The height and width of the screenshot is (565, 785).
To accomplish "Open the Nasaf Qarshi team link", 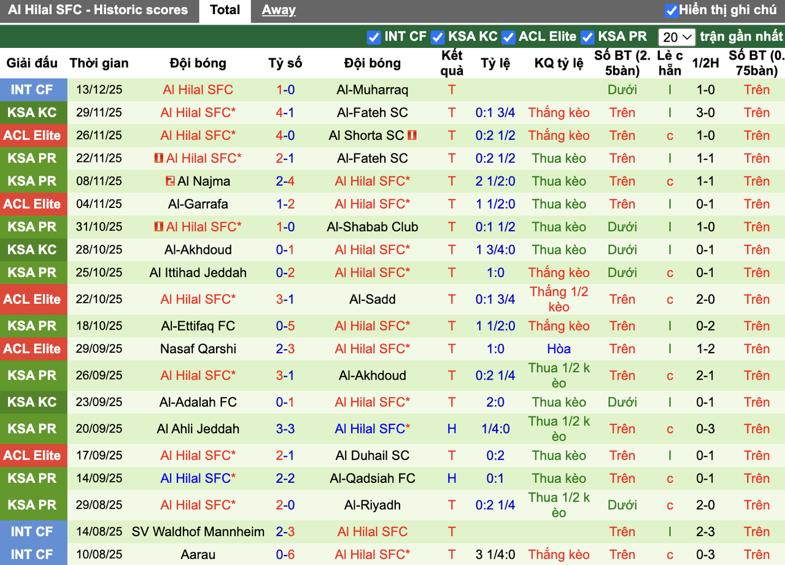I will point(198,348).
